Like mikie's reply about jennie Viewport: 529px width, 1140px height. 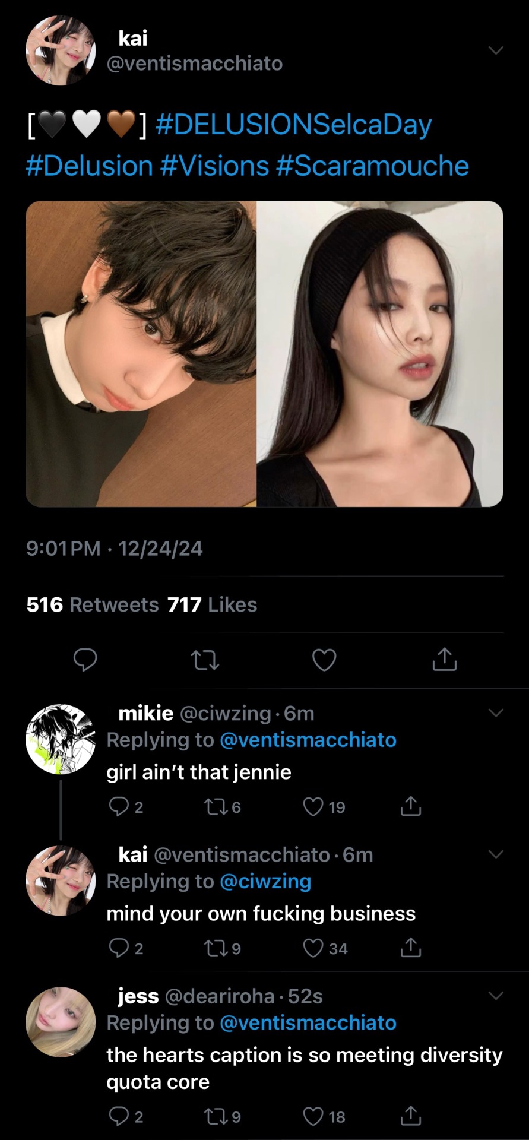coord(313,806)
